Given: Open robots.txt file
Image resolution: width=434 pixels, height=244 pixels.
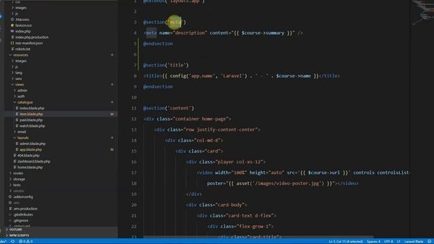Looking at the screenshot, I should [22, 49].
